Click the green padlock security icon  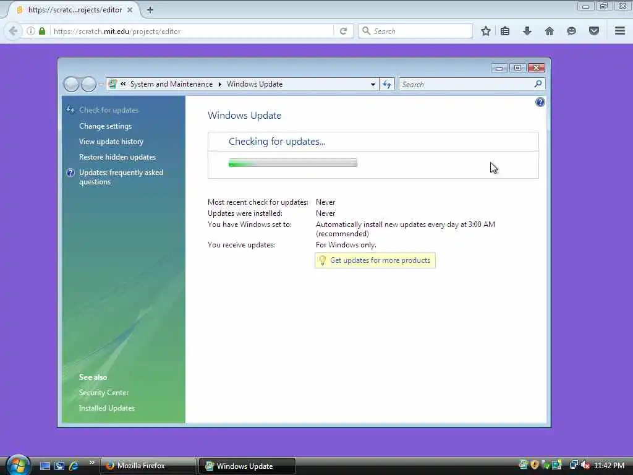tap(42, 31)
